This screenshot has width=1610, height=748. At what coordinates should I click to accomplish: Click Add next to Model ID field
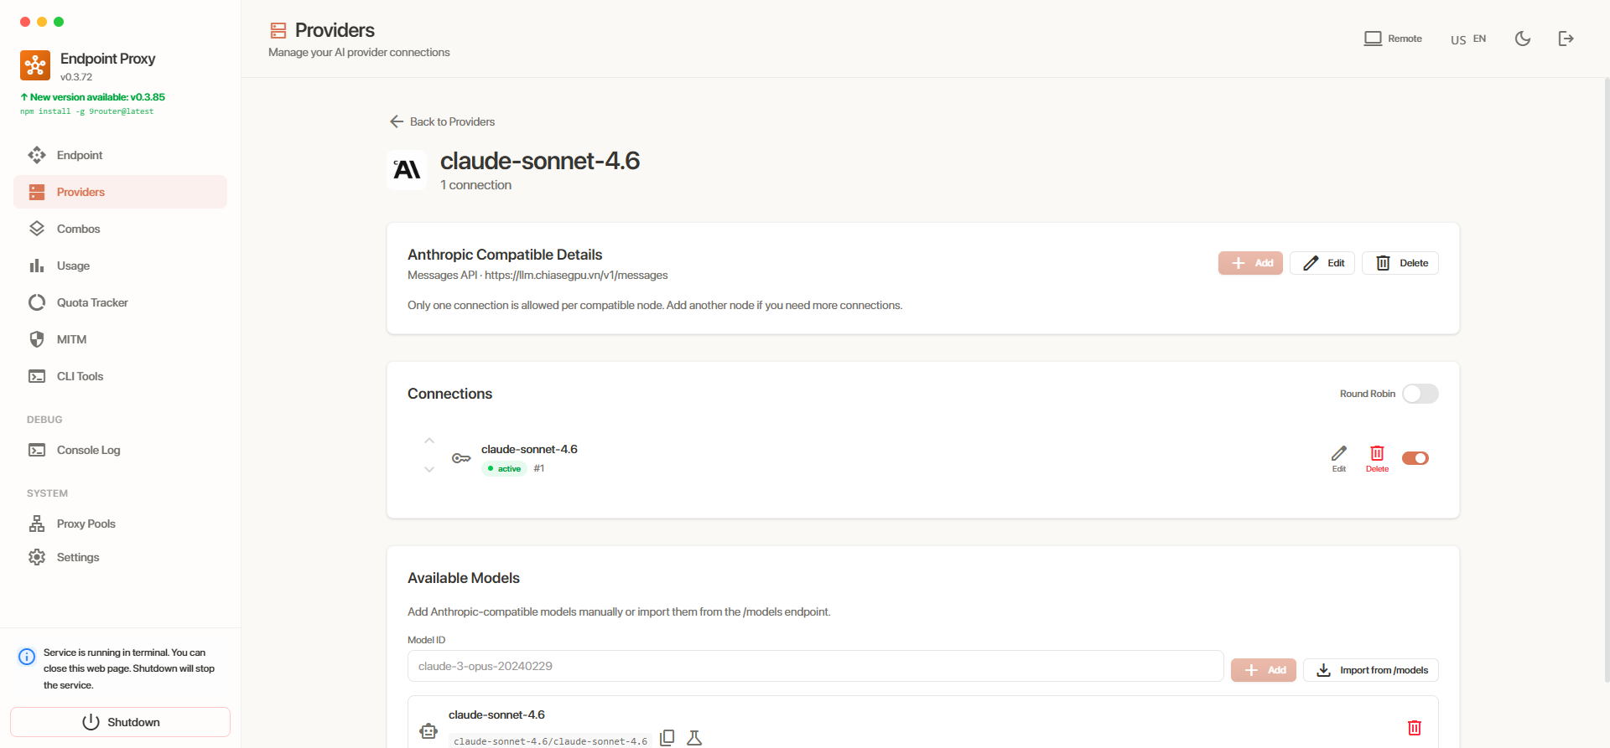coord(1264,670)
